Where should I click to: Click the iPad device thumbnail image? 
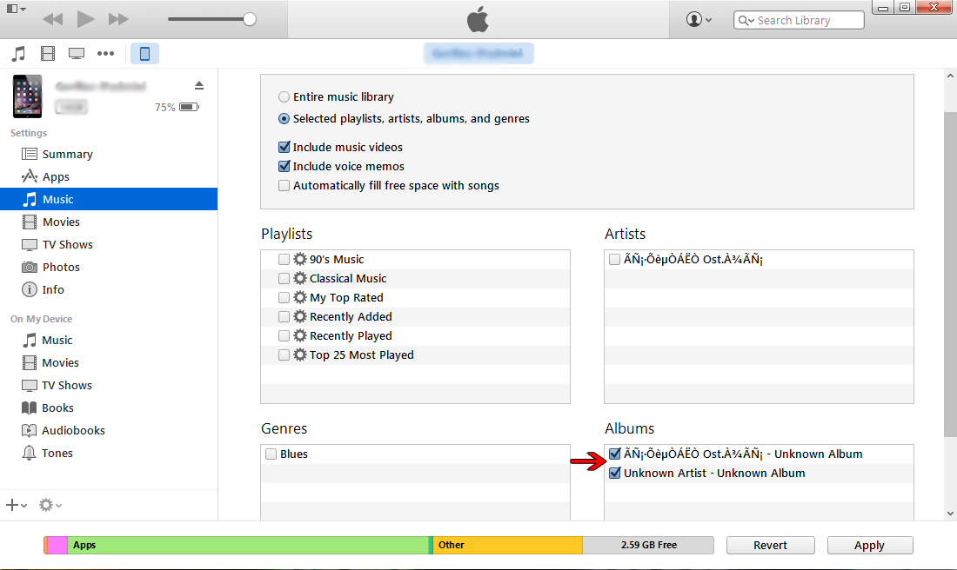tap(28, 96)
